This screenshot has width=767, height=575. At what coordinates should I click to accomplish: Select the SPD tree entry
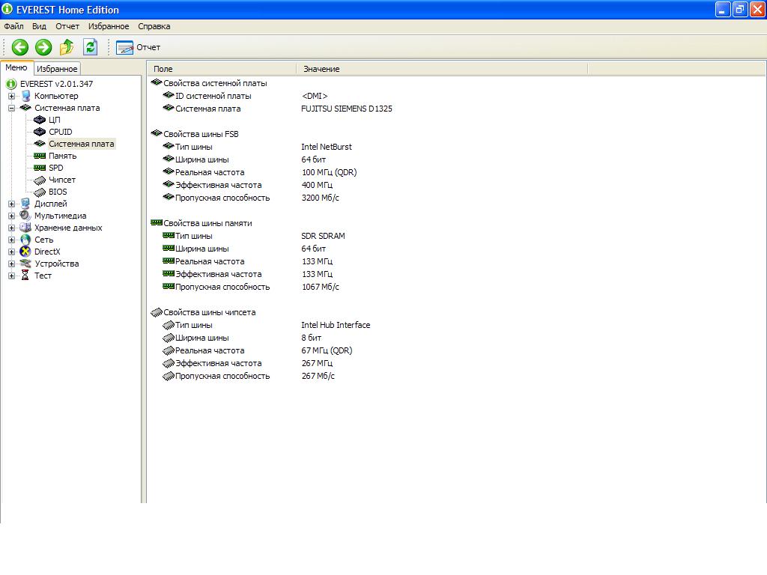[x=55, y=168]
